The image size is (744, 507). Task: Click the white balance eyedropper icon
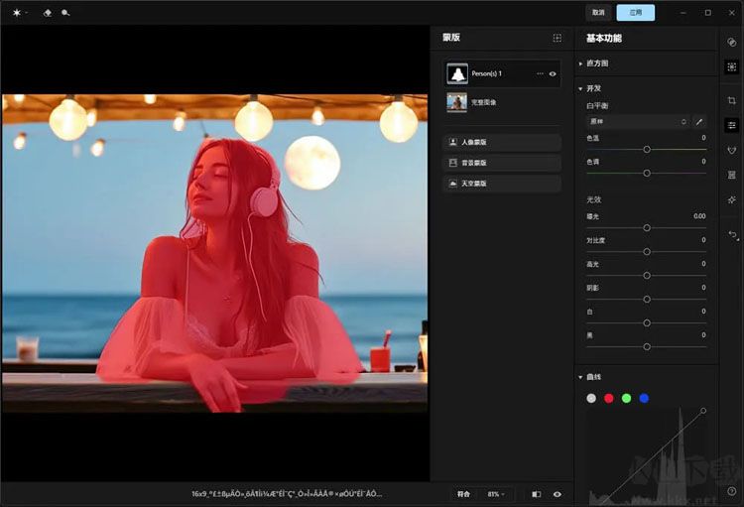tap(700, 121)
